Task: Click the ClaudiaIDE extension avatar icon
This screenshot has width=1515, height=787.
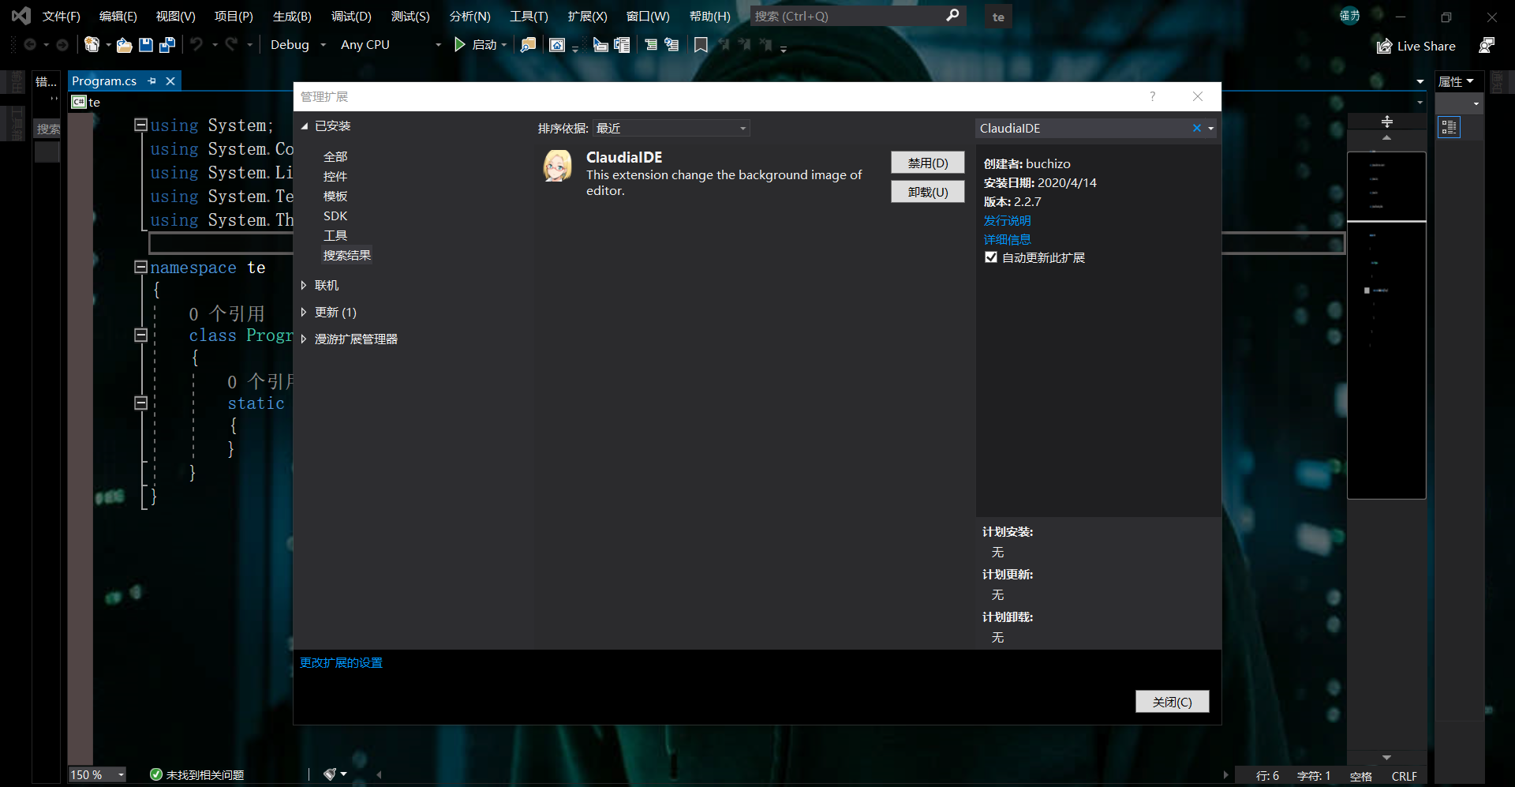Action: (x=557, y=166)
